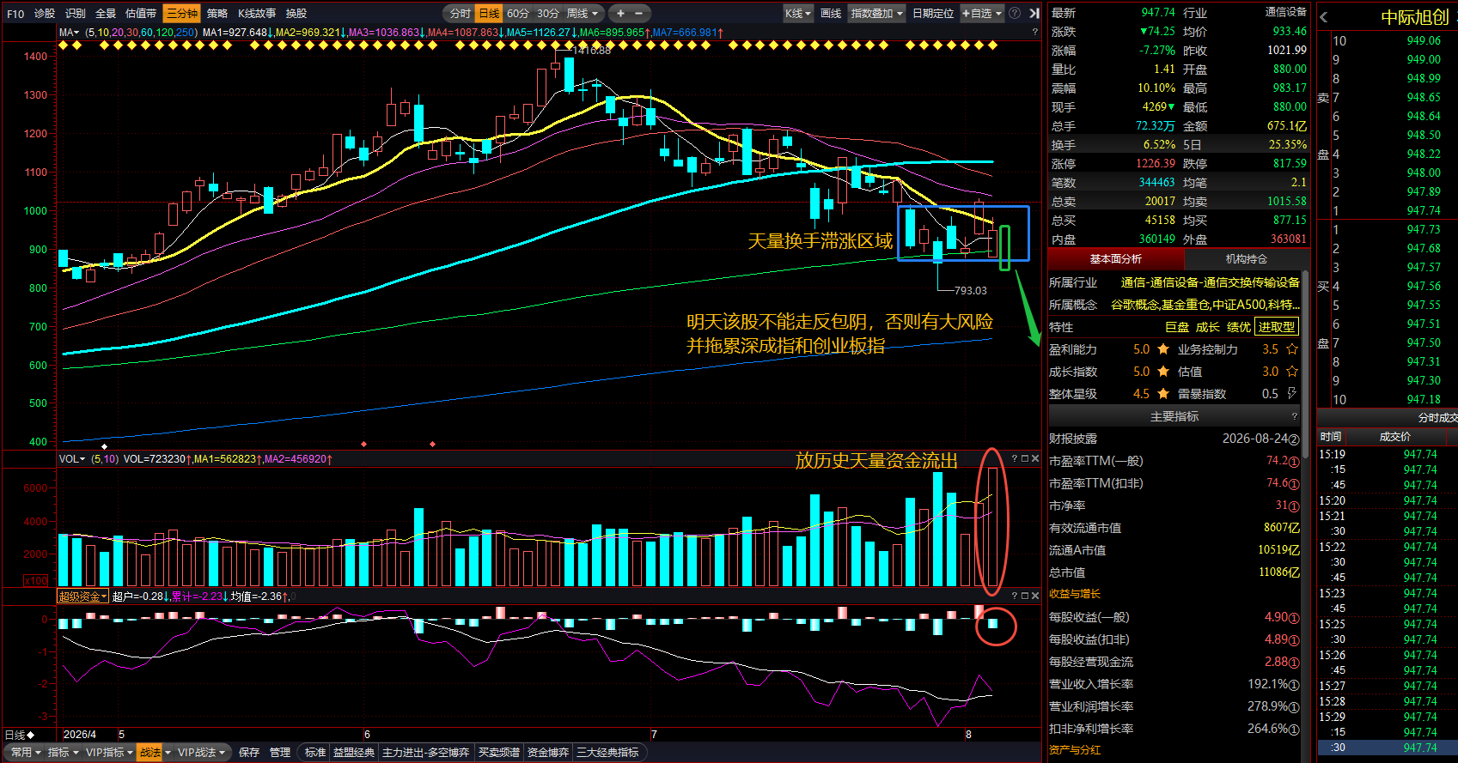Toggle the 三分钟 view button
This screenshot has width=1458, height=763.
coord(182,13)
